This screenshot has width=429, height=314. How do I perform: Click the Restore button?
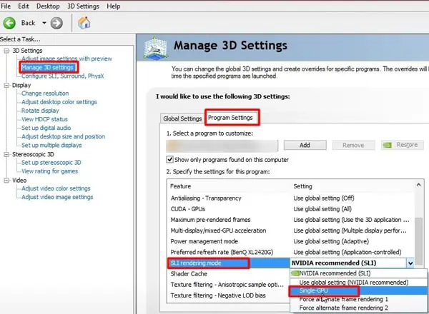tap(401, 145)
